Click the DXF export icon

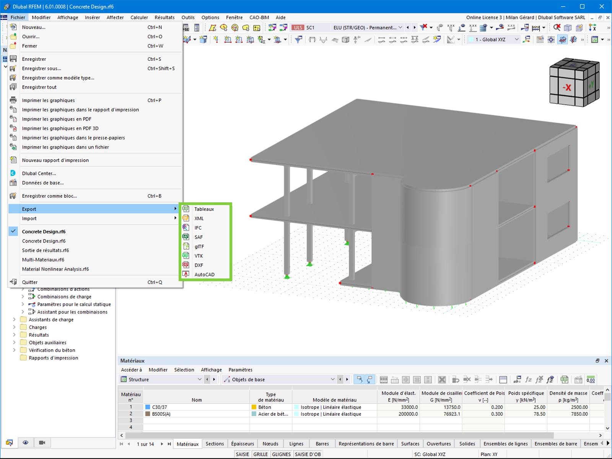pyautogui.click(x=186, y=265)
